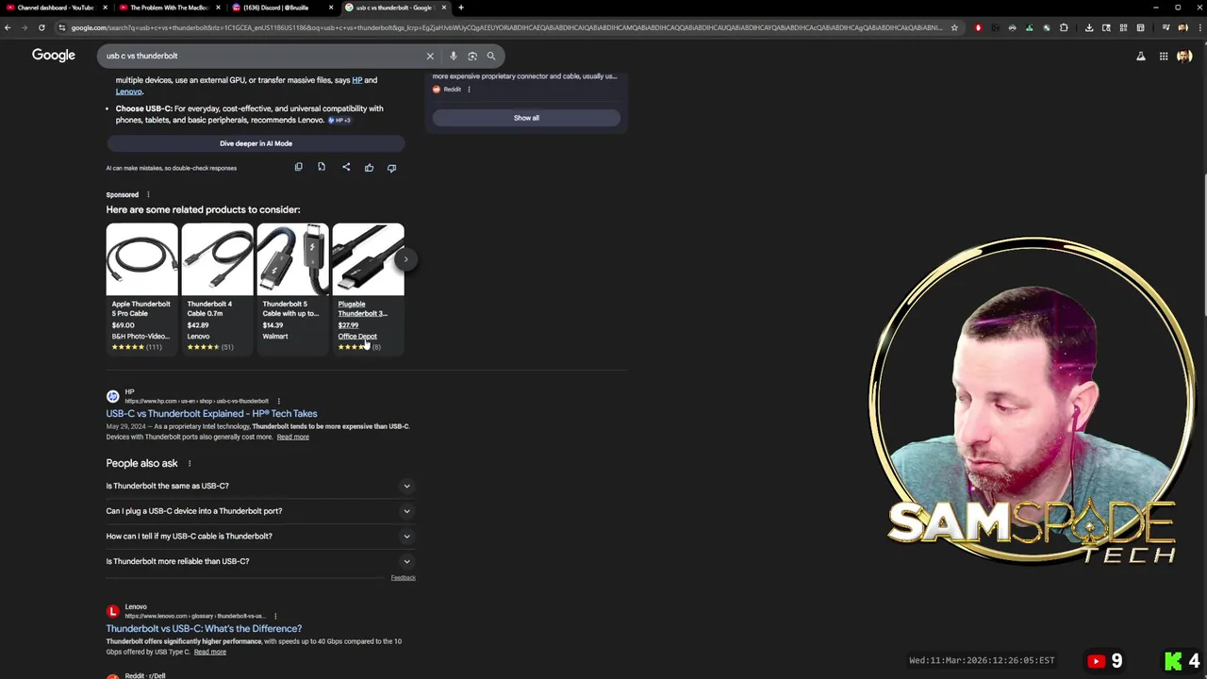The height and width of the screenshot is (679, 1207).
Task: Click Read more under HP result
Action: tap(292, 437)
